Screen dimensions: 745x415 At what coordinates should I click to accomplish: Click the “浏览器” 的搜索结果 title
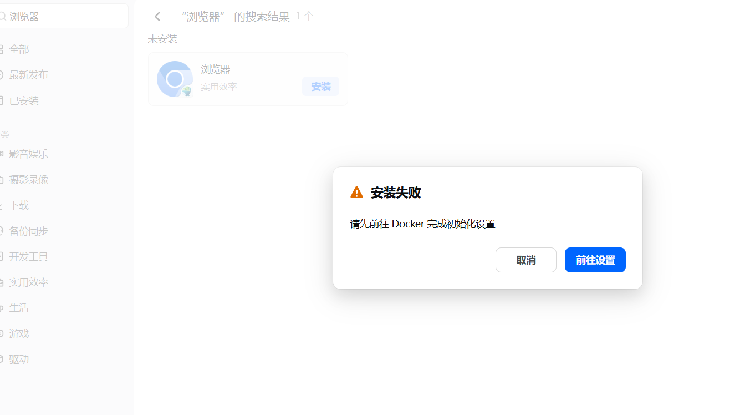coord(235,17)
